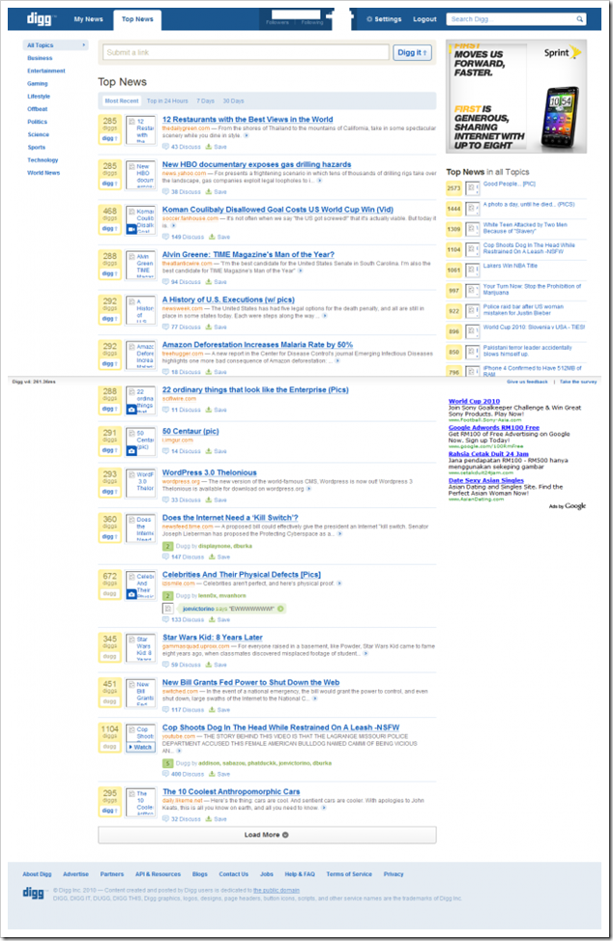Focus the Search Digg field
This screenshot has width=613, height=941.
coord(511,19)
